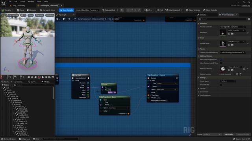Navigate back in the Rig Graph
Viewport: 252px width, 141px height.
click(64, 19)
